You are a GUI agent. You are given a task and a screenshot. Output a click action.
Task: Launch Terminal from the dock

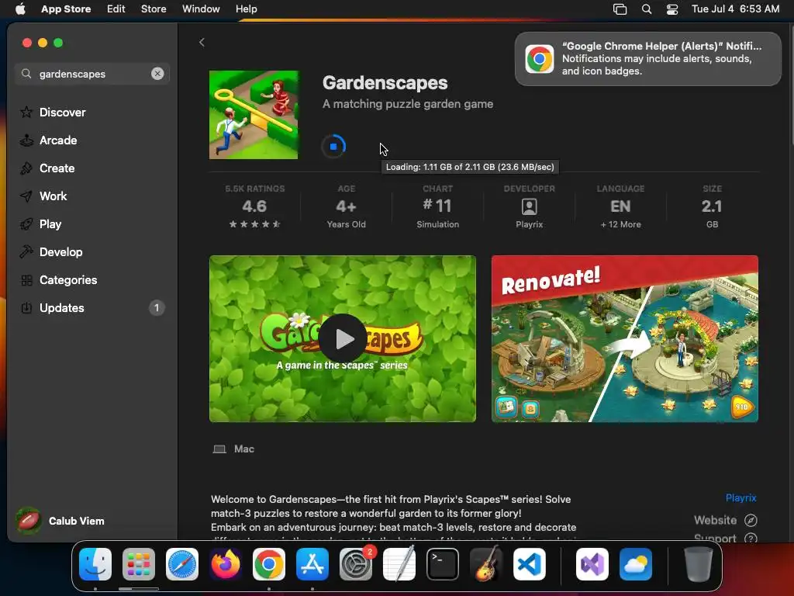pos(443,564)
